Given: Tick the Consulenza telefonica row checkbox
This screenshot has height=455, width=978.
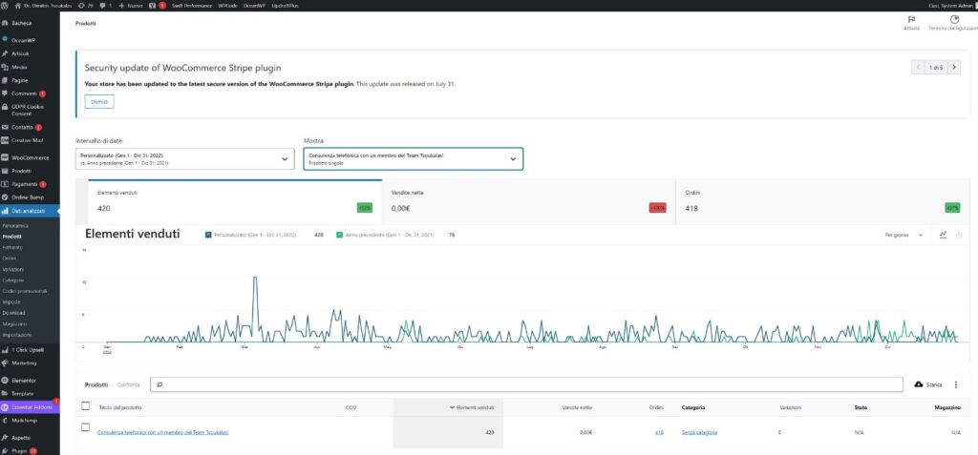Looking at the screenshot, I should pyautogui.click(x=85, y=427).
